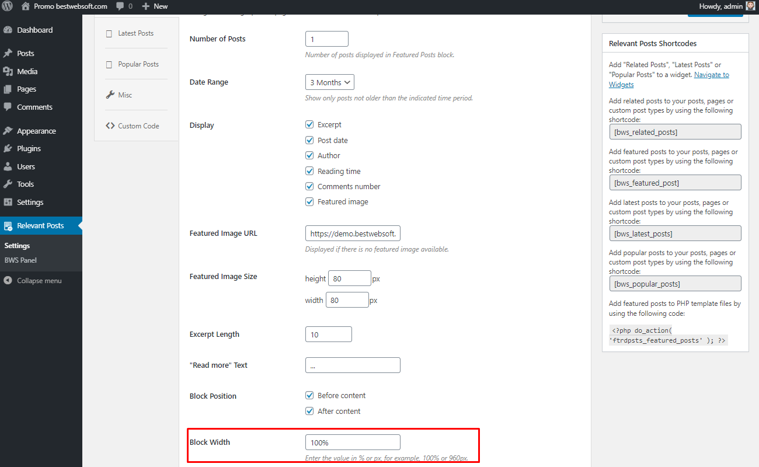Click the Users person icon
Image resolution: width=759 pixels, height=467 pixels.
pyautogui.click(x=8, y=166)
